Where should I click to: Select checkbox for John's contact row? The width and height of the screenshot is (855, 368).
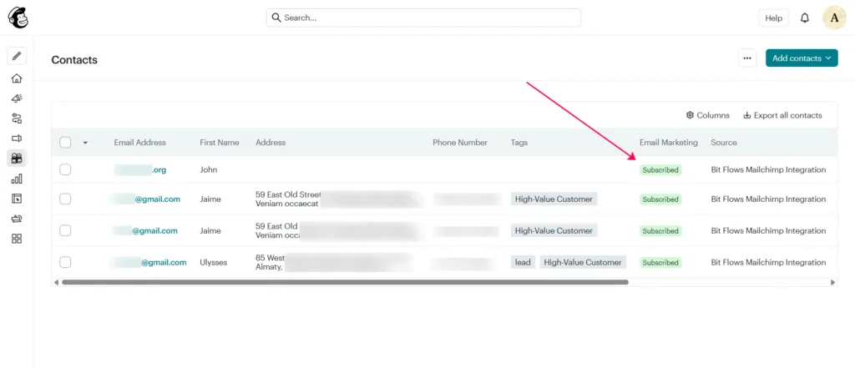[65, 169]
